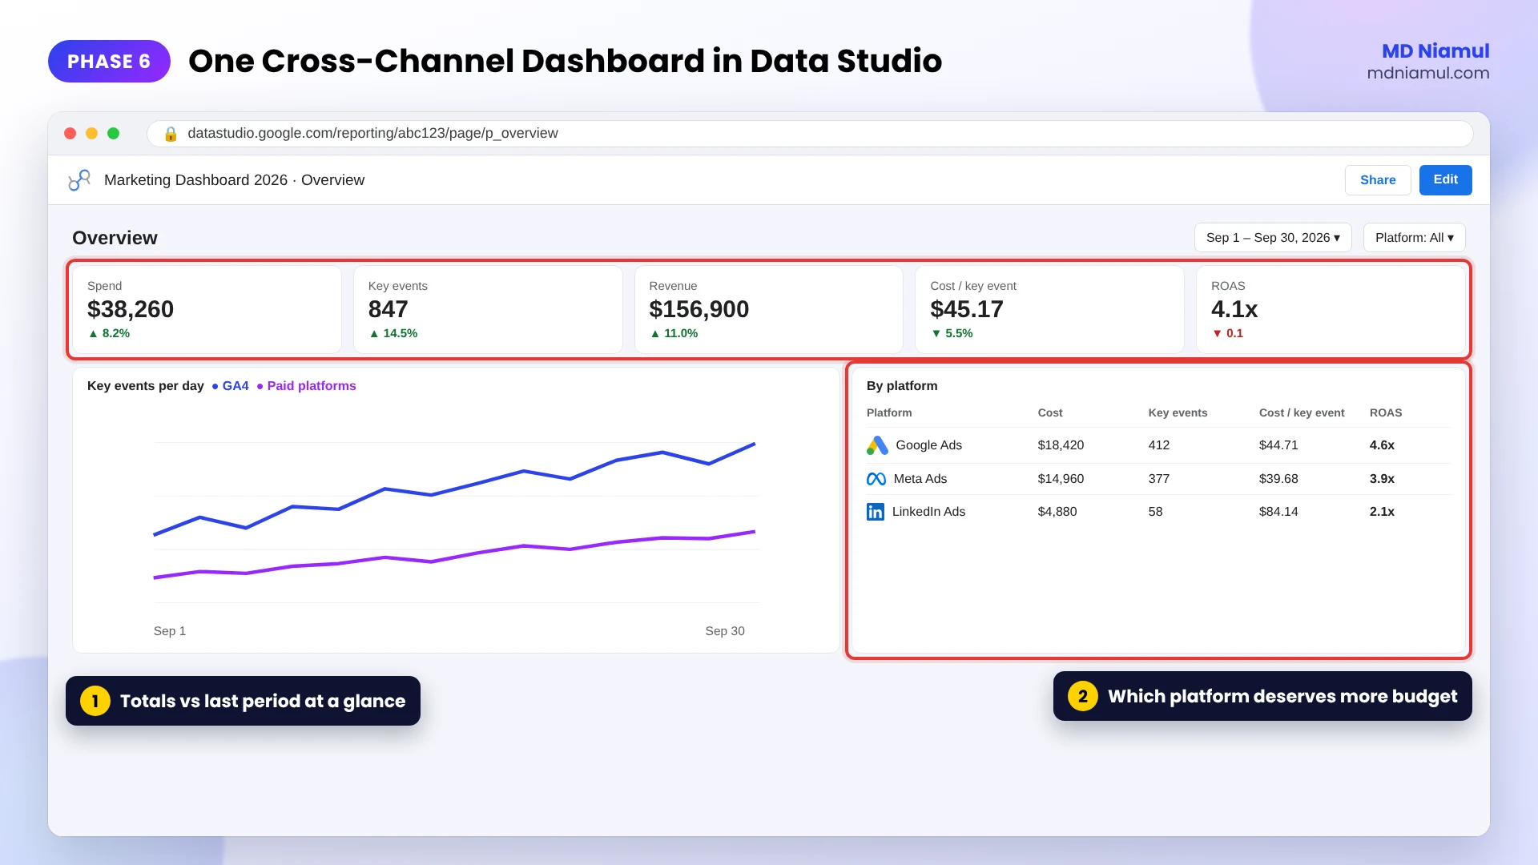Click the ▲ 11.0% revenue change
This screenshot has width=1538, height=865.
tap(674, 334)
